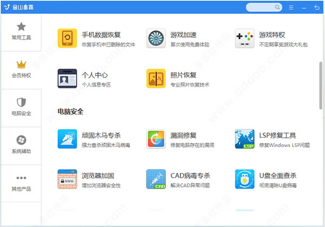
Task: Click the CAD病毒专杀 title text
Action: point(190,176)
